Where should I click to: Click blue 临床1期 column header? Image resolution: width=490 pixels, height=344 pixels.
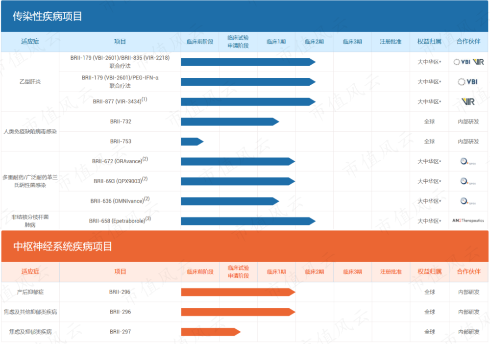click(x=276, y=42)
